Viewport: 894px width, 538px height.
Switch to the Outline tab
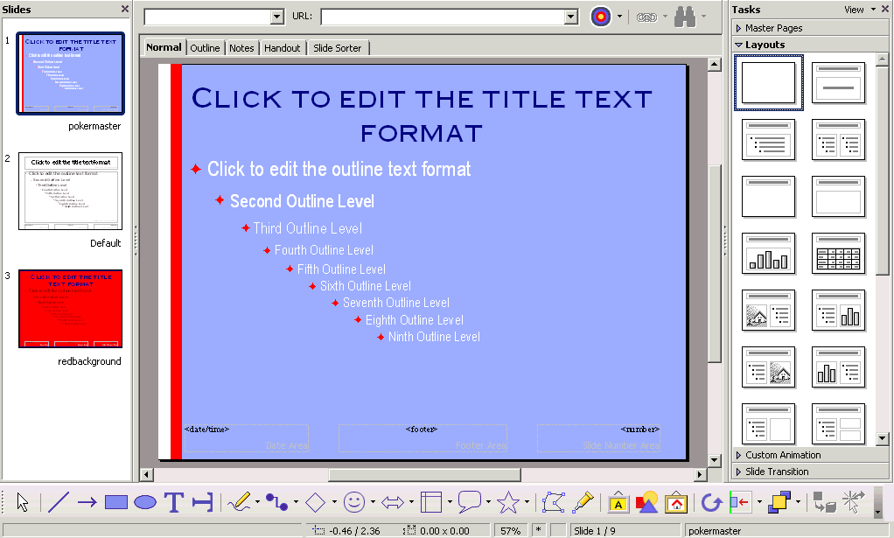pyautogui.click(x=205, y=48)
